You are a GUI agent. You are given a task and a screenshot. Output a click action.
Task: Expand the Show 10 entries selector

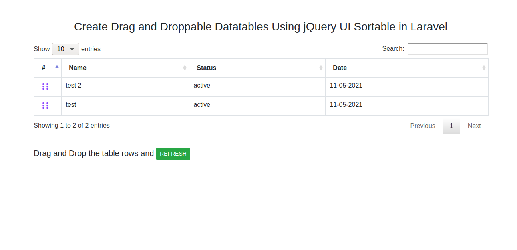(65, 49)
